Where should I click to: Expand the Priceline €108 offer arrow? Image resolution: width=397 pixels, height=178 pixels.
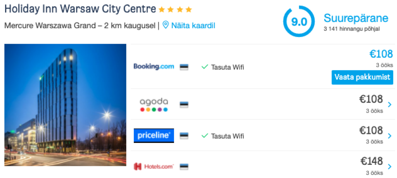point(390,136)
